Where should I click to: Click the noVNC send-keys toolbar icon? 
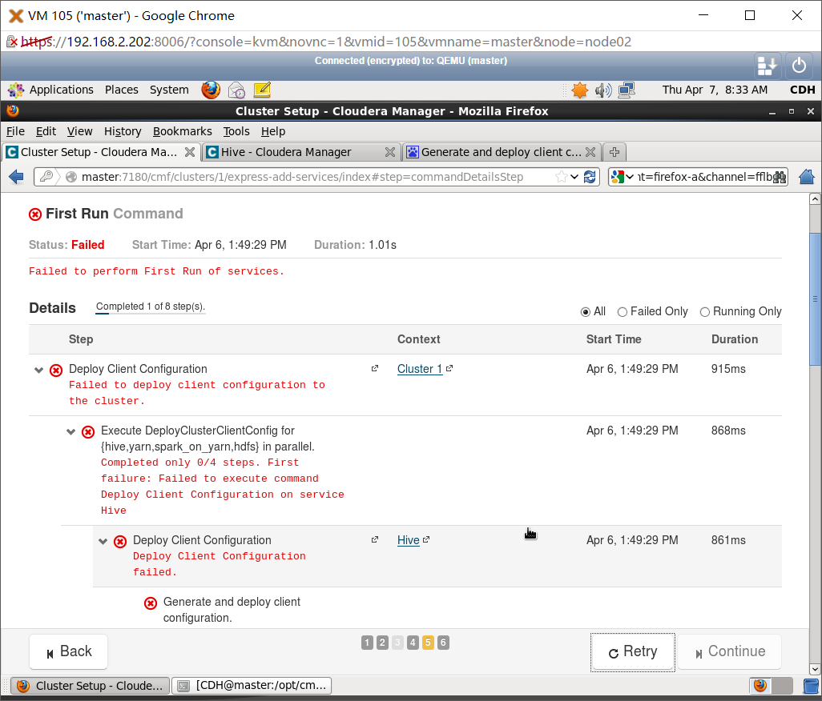[x=767, y=66]
